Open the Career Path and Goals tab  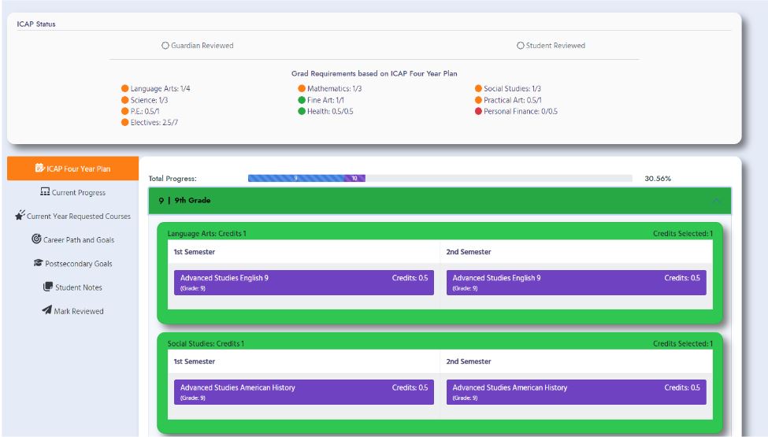tap(83, 240)
